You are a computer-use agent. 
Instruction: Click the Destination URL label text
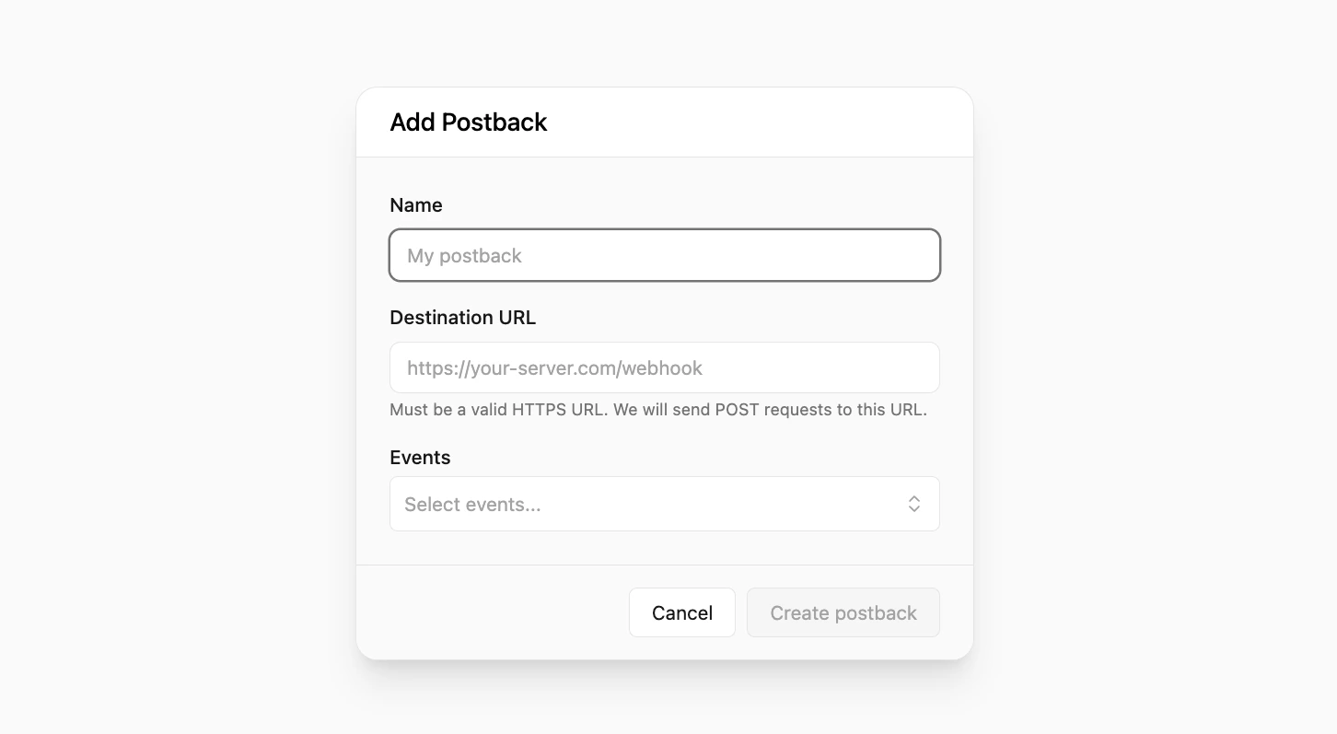(x=462, y=317)
